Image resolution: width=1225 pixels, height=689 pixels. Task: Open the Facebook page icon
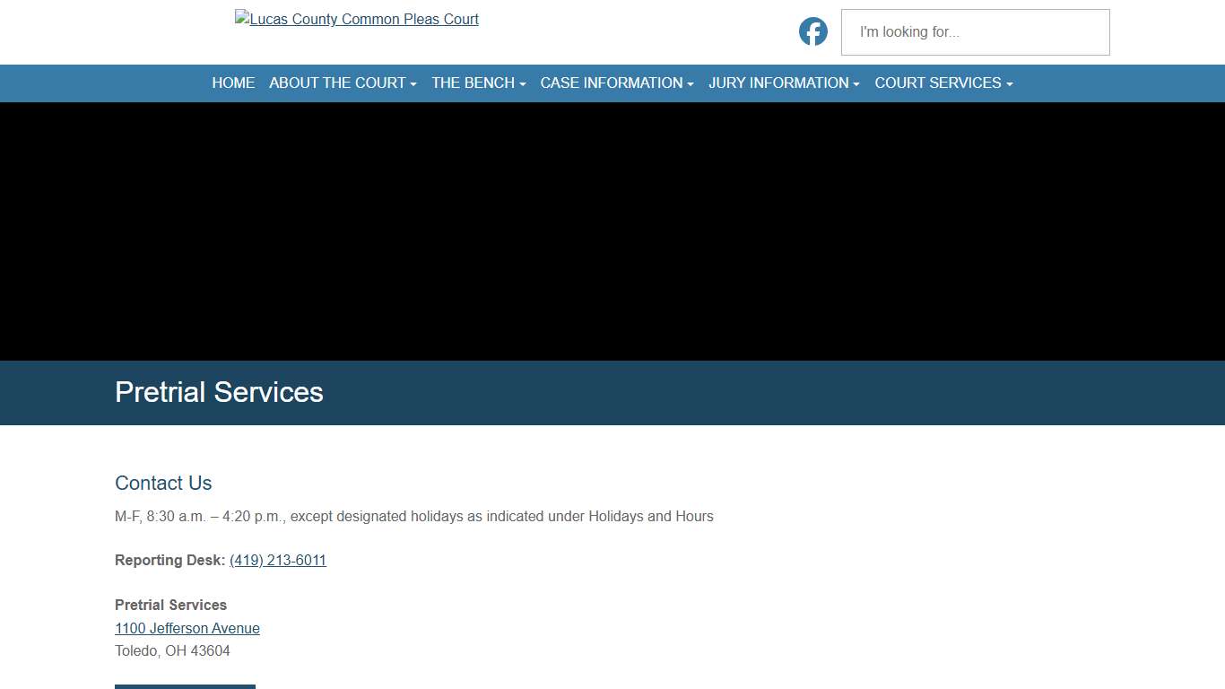[x=812, y=31]
